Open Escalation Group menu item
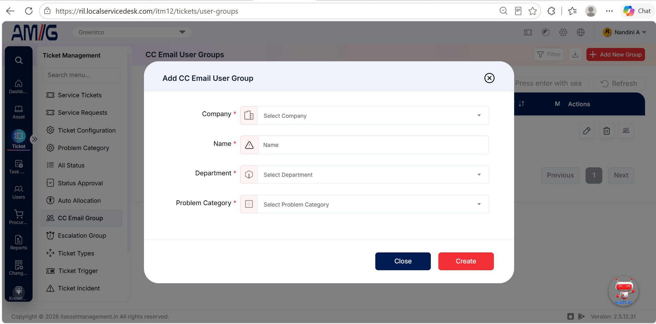 [81, 236]
